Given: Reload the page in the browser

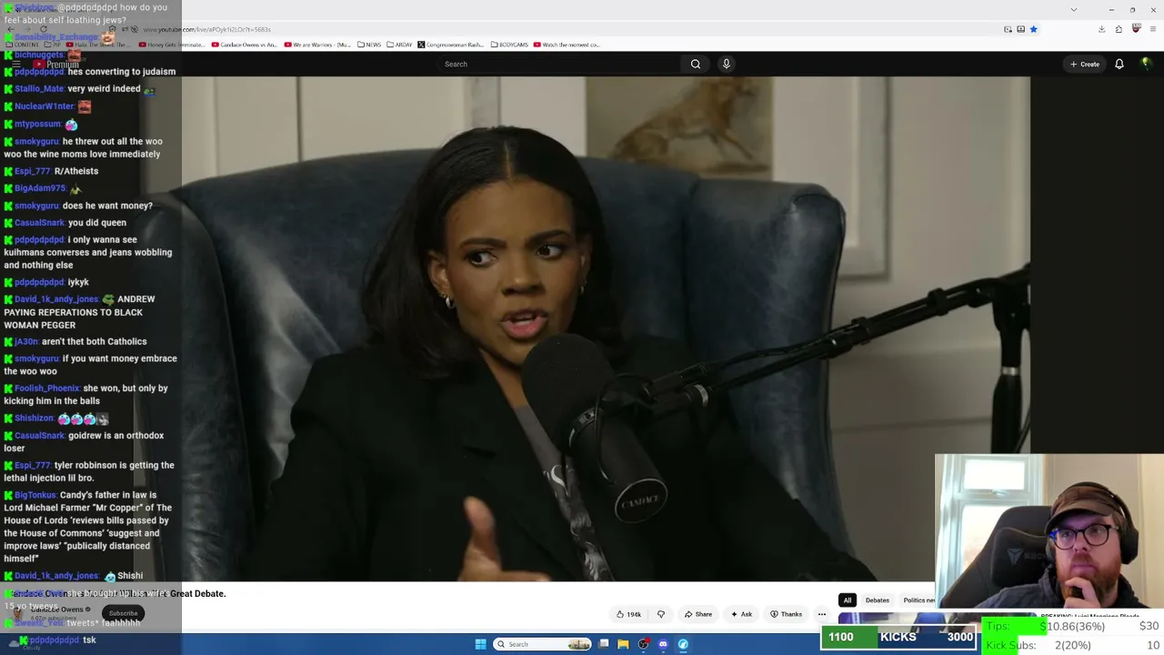Looking at the screenshot, I should [x=43, y=29].
